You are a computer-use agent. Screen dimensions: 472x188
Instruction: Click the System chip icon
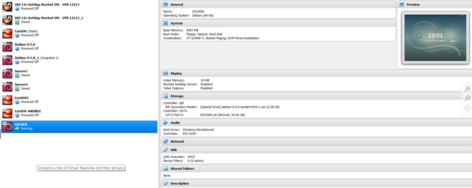point(166,23)
